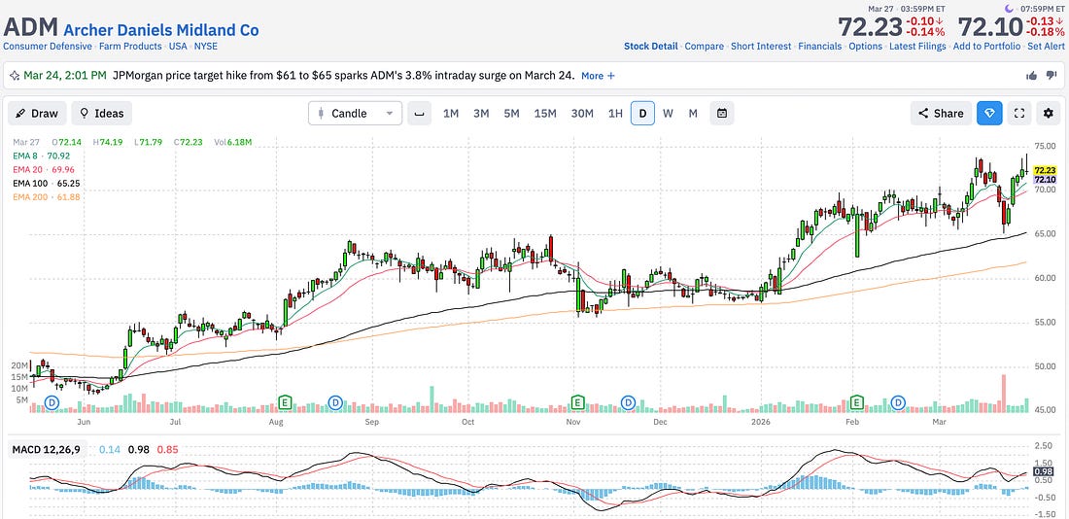This screenshot has width=1069, height=519.
Task: Click the AI sparkle icon in news bar
Action: (15, 76)
